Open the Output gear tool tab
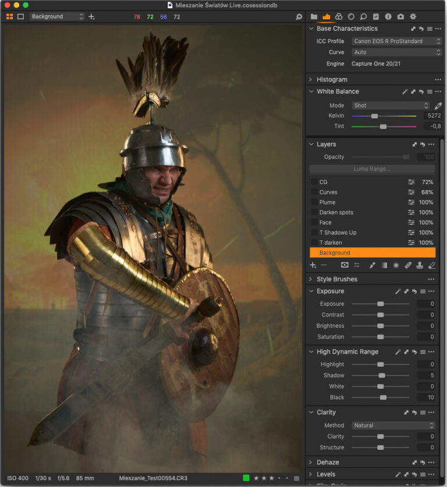The image size is (447, 487). (413, 16)
